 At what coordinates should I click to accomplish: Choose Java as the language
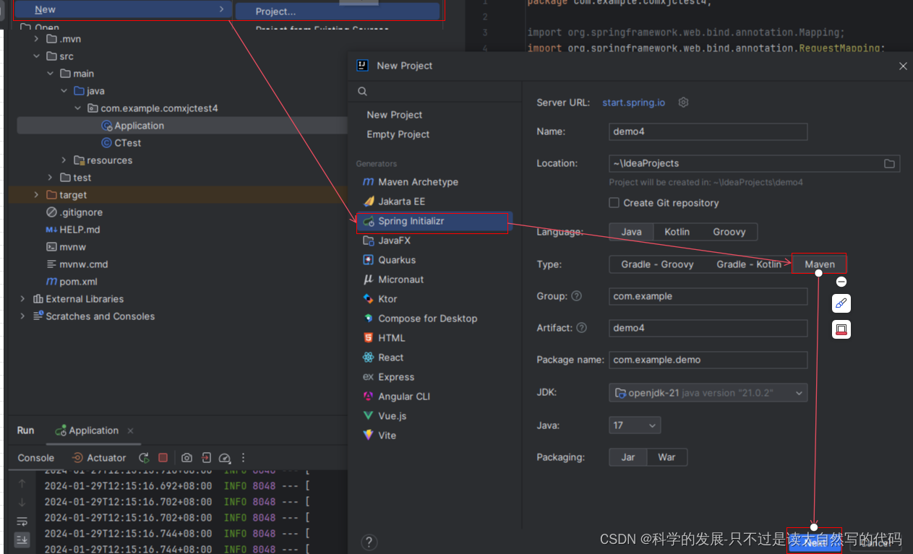(x=631, y=232)
